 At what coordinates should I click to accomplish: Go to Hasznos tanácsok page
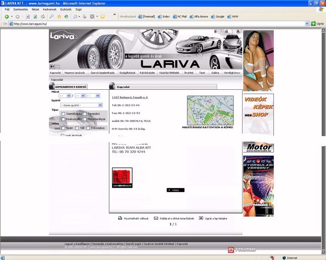click(x=75, y=73)
